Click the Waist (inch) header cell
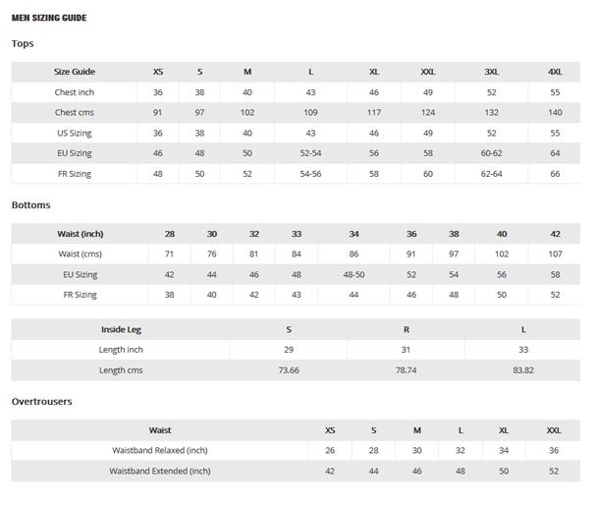This screenshot has width=598, height=507. click(x=81, y=234)
